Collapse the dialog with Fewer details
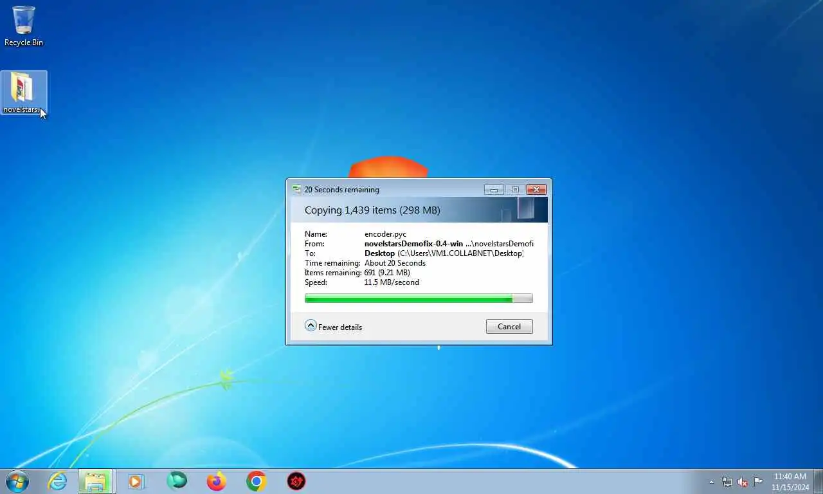This screenshot has height=494, width=823. (x=333, y=326)
